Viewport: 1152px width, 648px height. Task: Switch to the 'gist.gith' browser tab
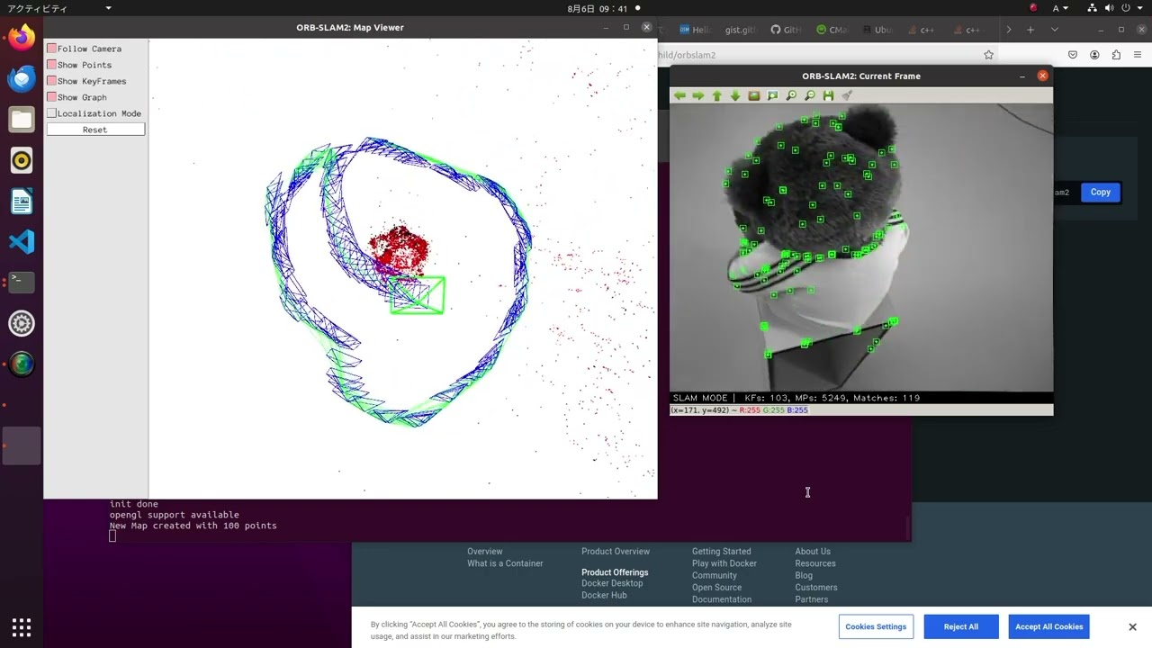[x=741, y=30]
